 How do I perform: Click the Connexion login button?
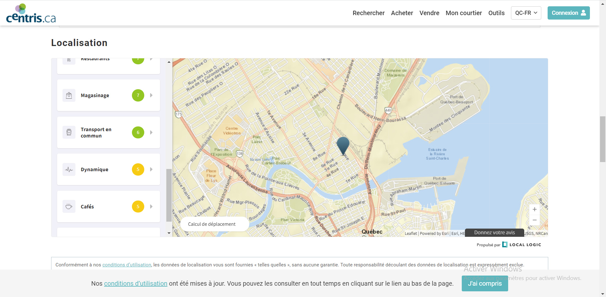568,13
